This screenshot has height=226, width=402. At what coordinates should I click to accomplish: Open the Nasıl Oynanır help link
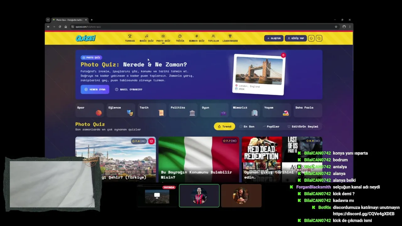click(x=129, y=89)
